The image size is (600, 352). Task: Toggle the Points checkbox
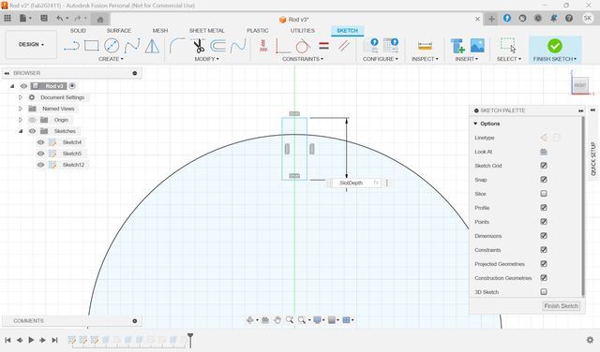pyautogui.click(x=544, y=222)
